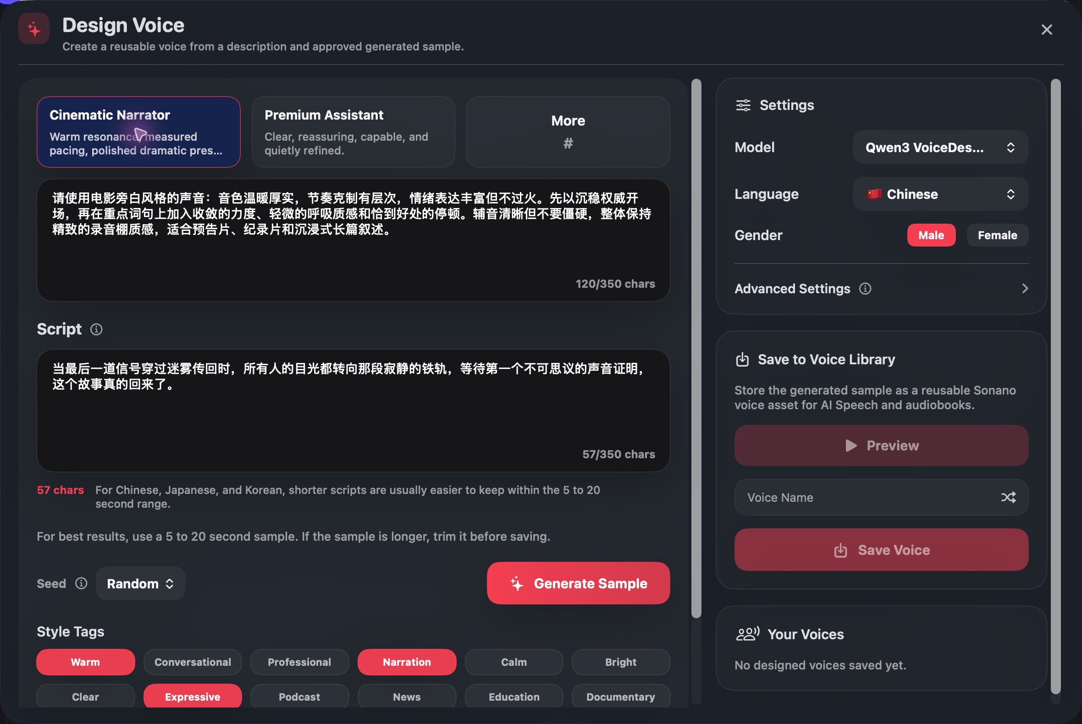Click the Design Voice sparkle logo icon
Screen dimensions: 1082x724
coord(34,28)
